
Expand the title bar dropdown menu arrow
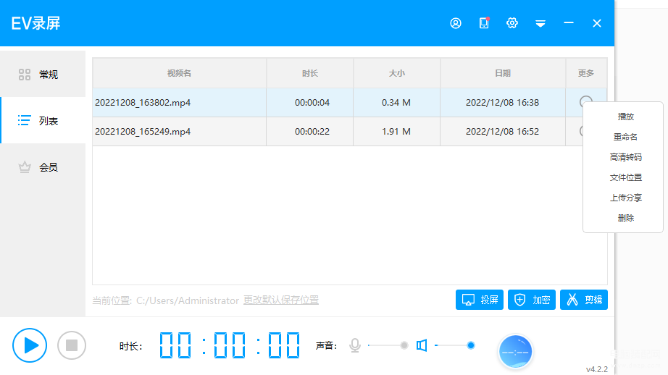pyautogui.click(x=540, y=23)
